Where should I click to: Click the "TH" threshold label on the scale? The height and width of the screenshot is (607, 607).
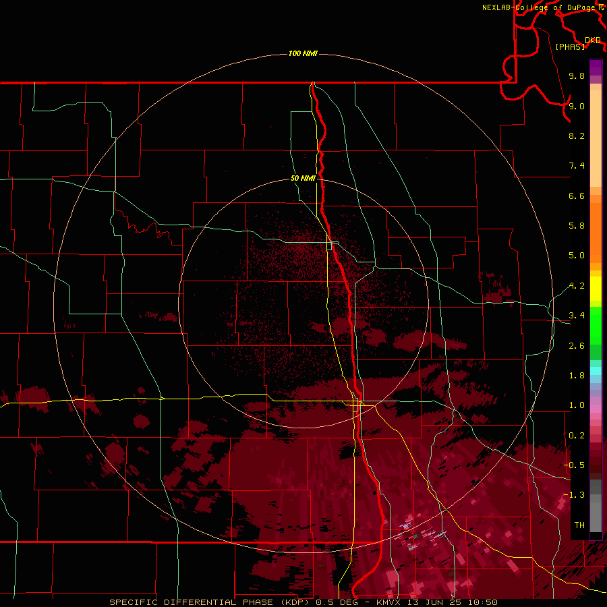click(579, 525)
